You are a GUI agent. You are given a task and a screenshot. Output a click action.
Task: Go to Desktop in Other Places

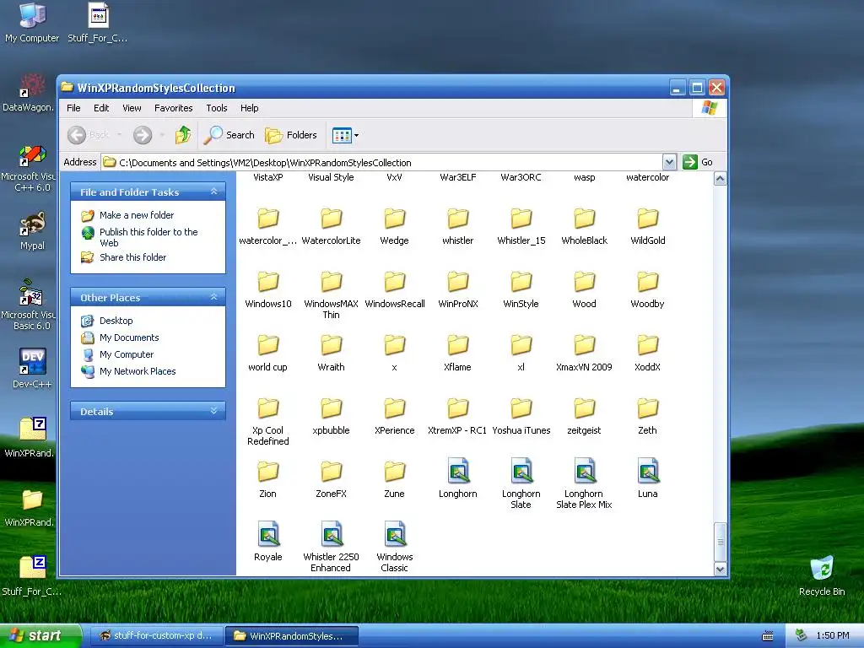(116, 321)
